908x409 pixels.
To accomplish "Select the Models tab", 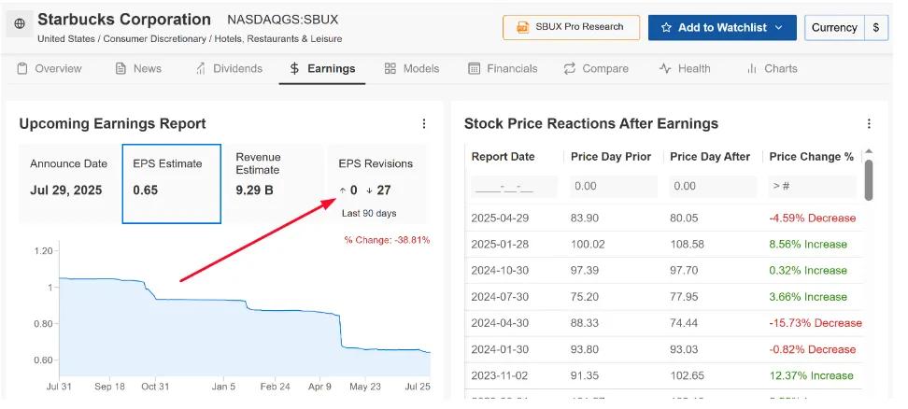I will point(412,68).
